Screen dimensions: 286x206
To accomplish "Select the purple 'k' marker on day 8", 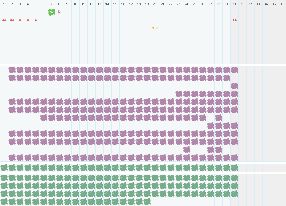I will point(60,12).
